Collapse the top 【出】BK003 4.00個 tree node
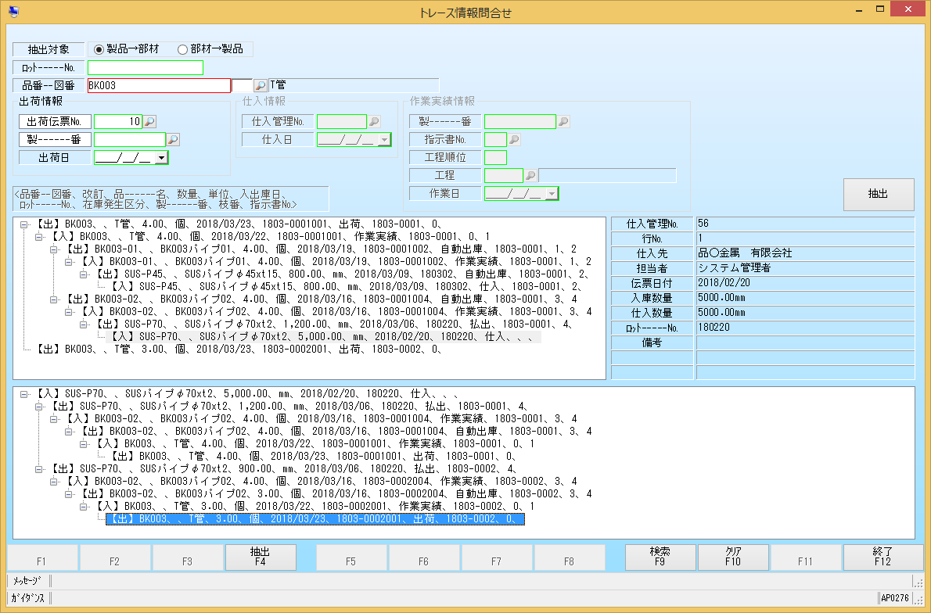 pyautogui.click(x=24, y=224)
